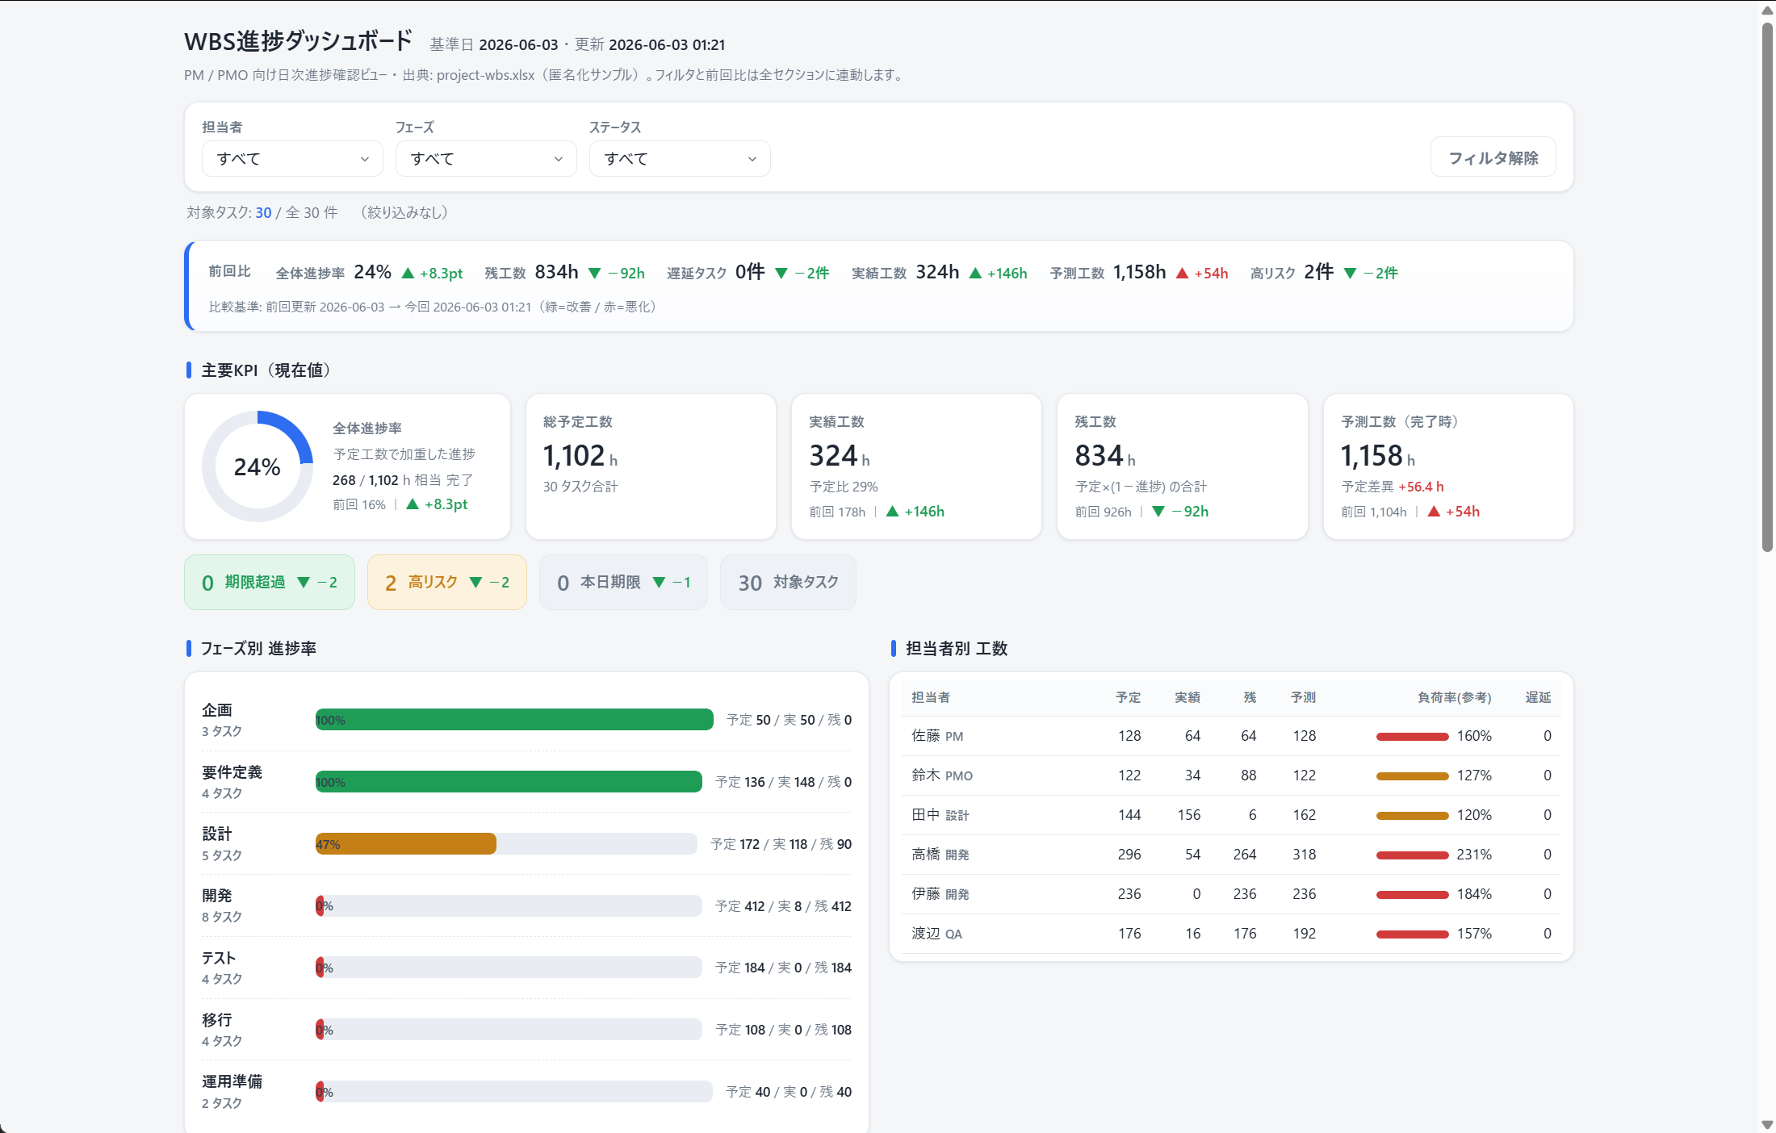1776x1133 pixels.
Task: Click the 期限超過 summary chip
Action: click(270, 583)
